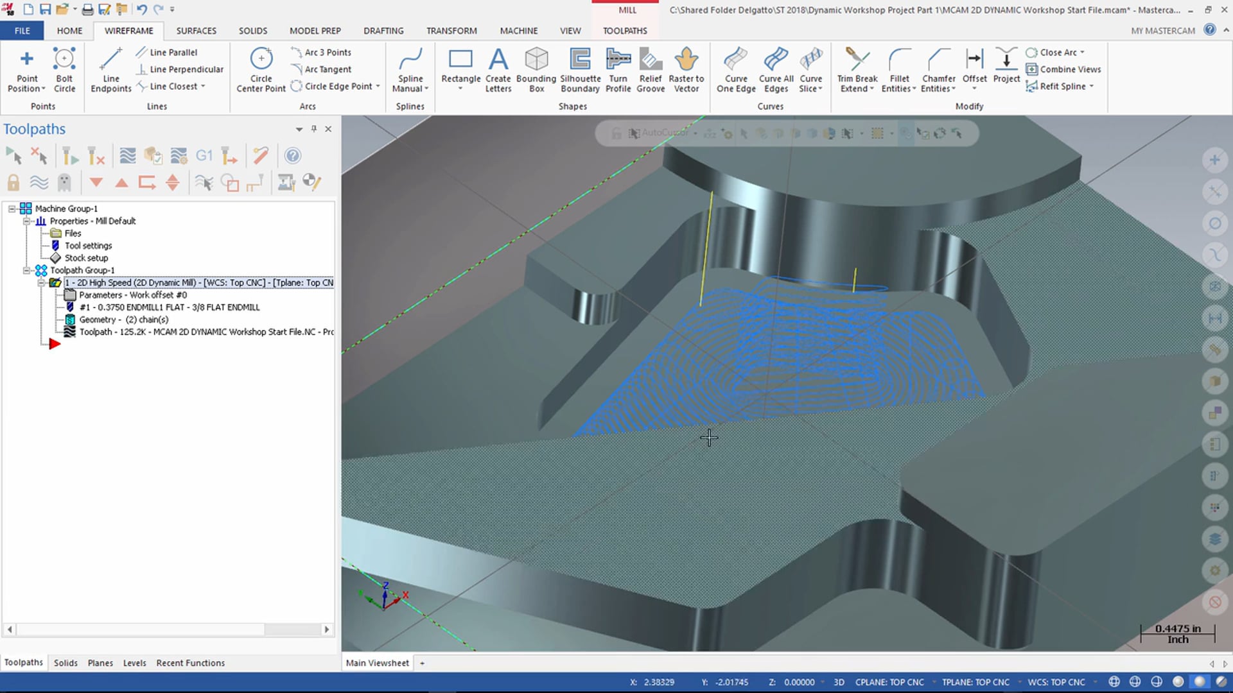Click the Relief Profile tool
Viewport: 1233px width, 693px height.
pos(651,69)
